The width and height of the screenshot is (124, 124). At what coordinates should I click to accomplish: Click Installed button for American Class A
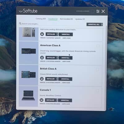click(x=51, y=58)
